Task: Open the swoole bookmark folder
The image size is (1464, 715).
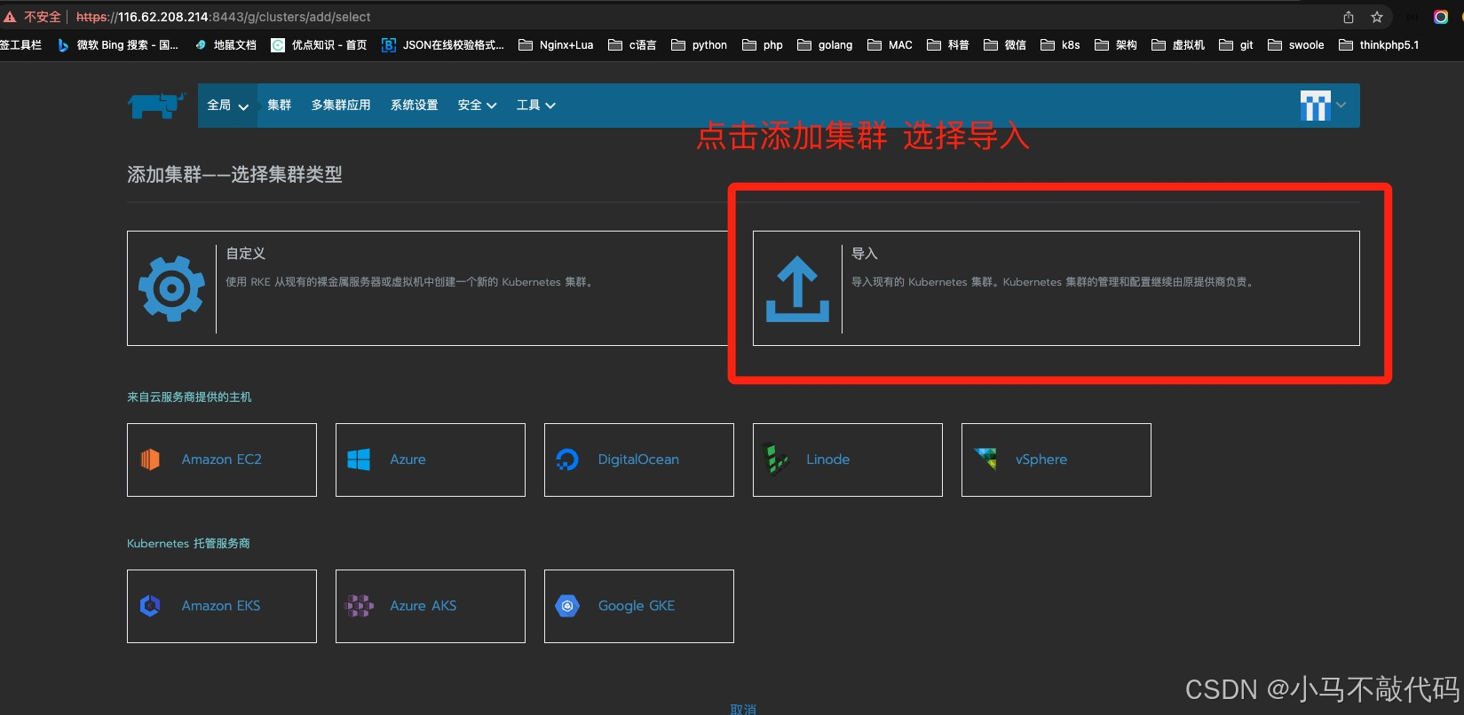Action: tap(1296, 45)
